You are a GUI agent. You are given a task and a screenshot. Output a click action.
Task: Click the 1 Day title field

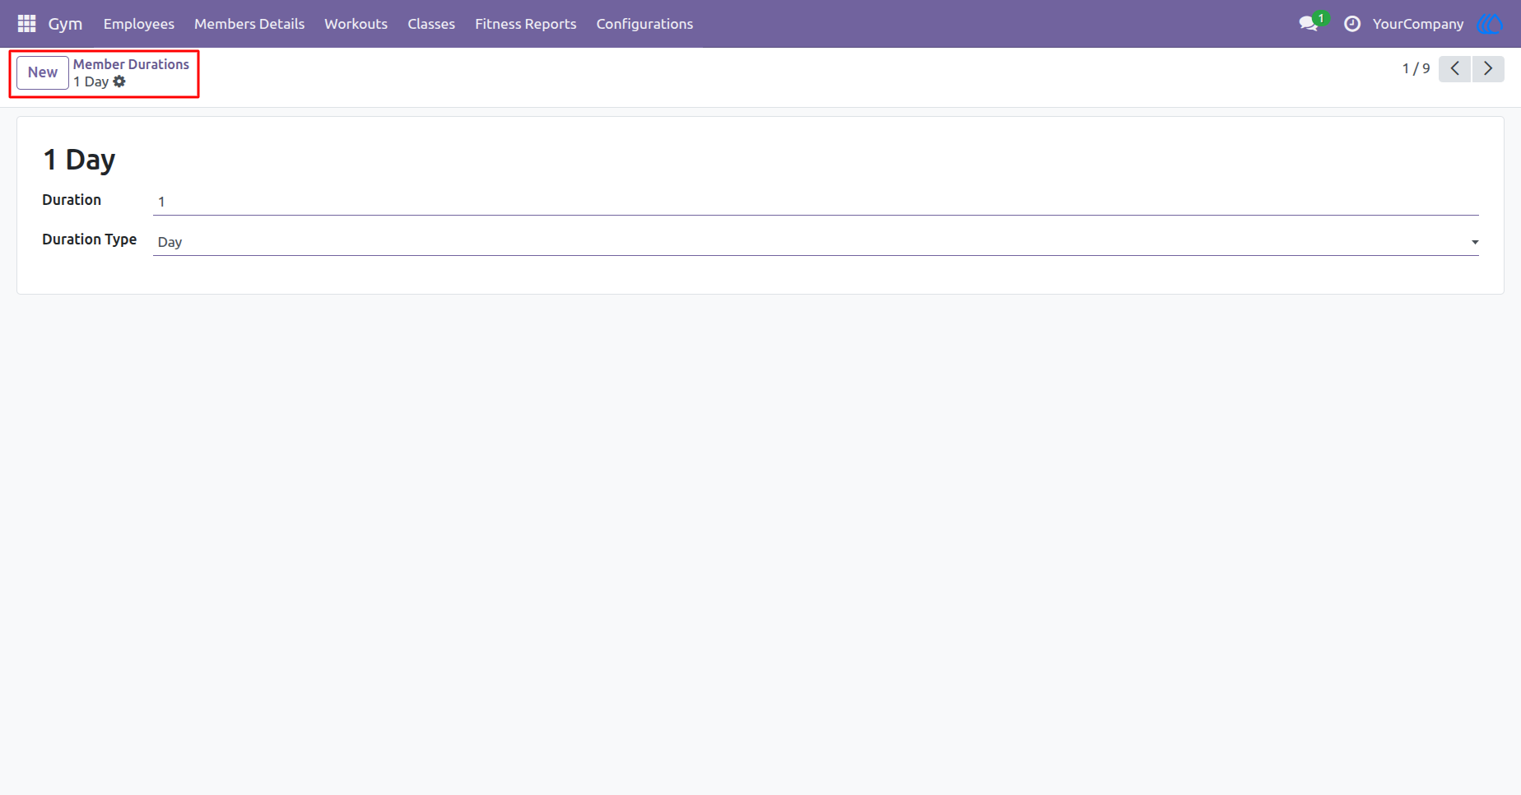tap(79, 160)
